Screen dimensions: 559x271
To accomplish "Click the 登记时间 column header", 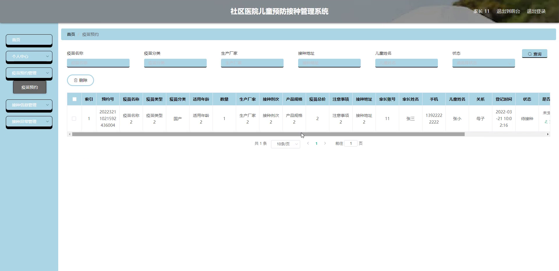I will 504,99.
